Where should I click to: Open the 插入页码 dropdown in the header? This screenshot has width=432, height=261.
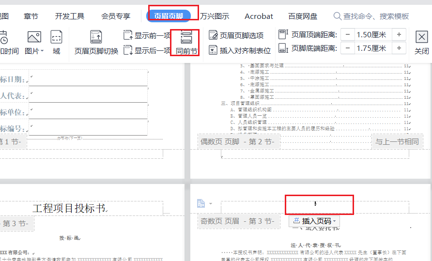coord(314,221)
